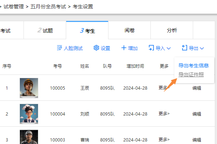Open the 分析 tab
The width and height of the screenshot is (217, 144).
tap(172, 30)
